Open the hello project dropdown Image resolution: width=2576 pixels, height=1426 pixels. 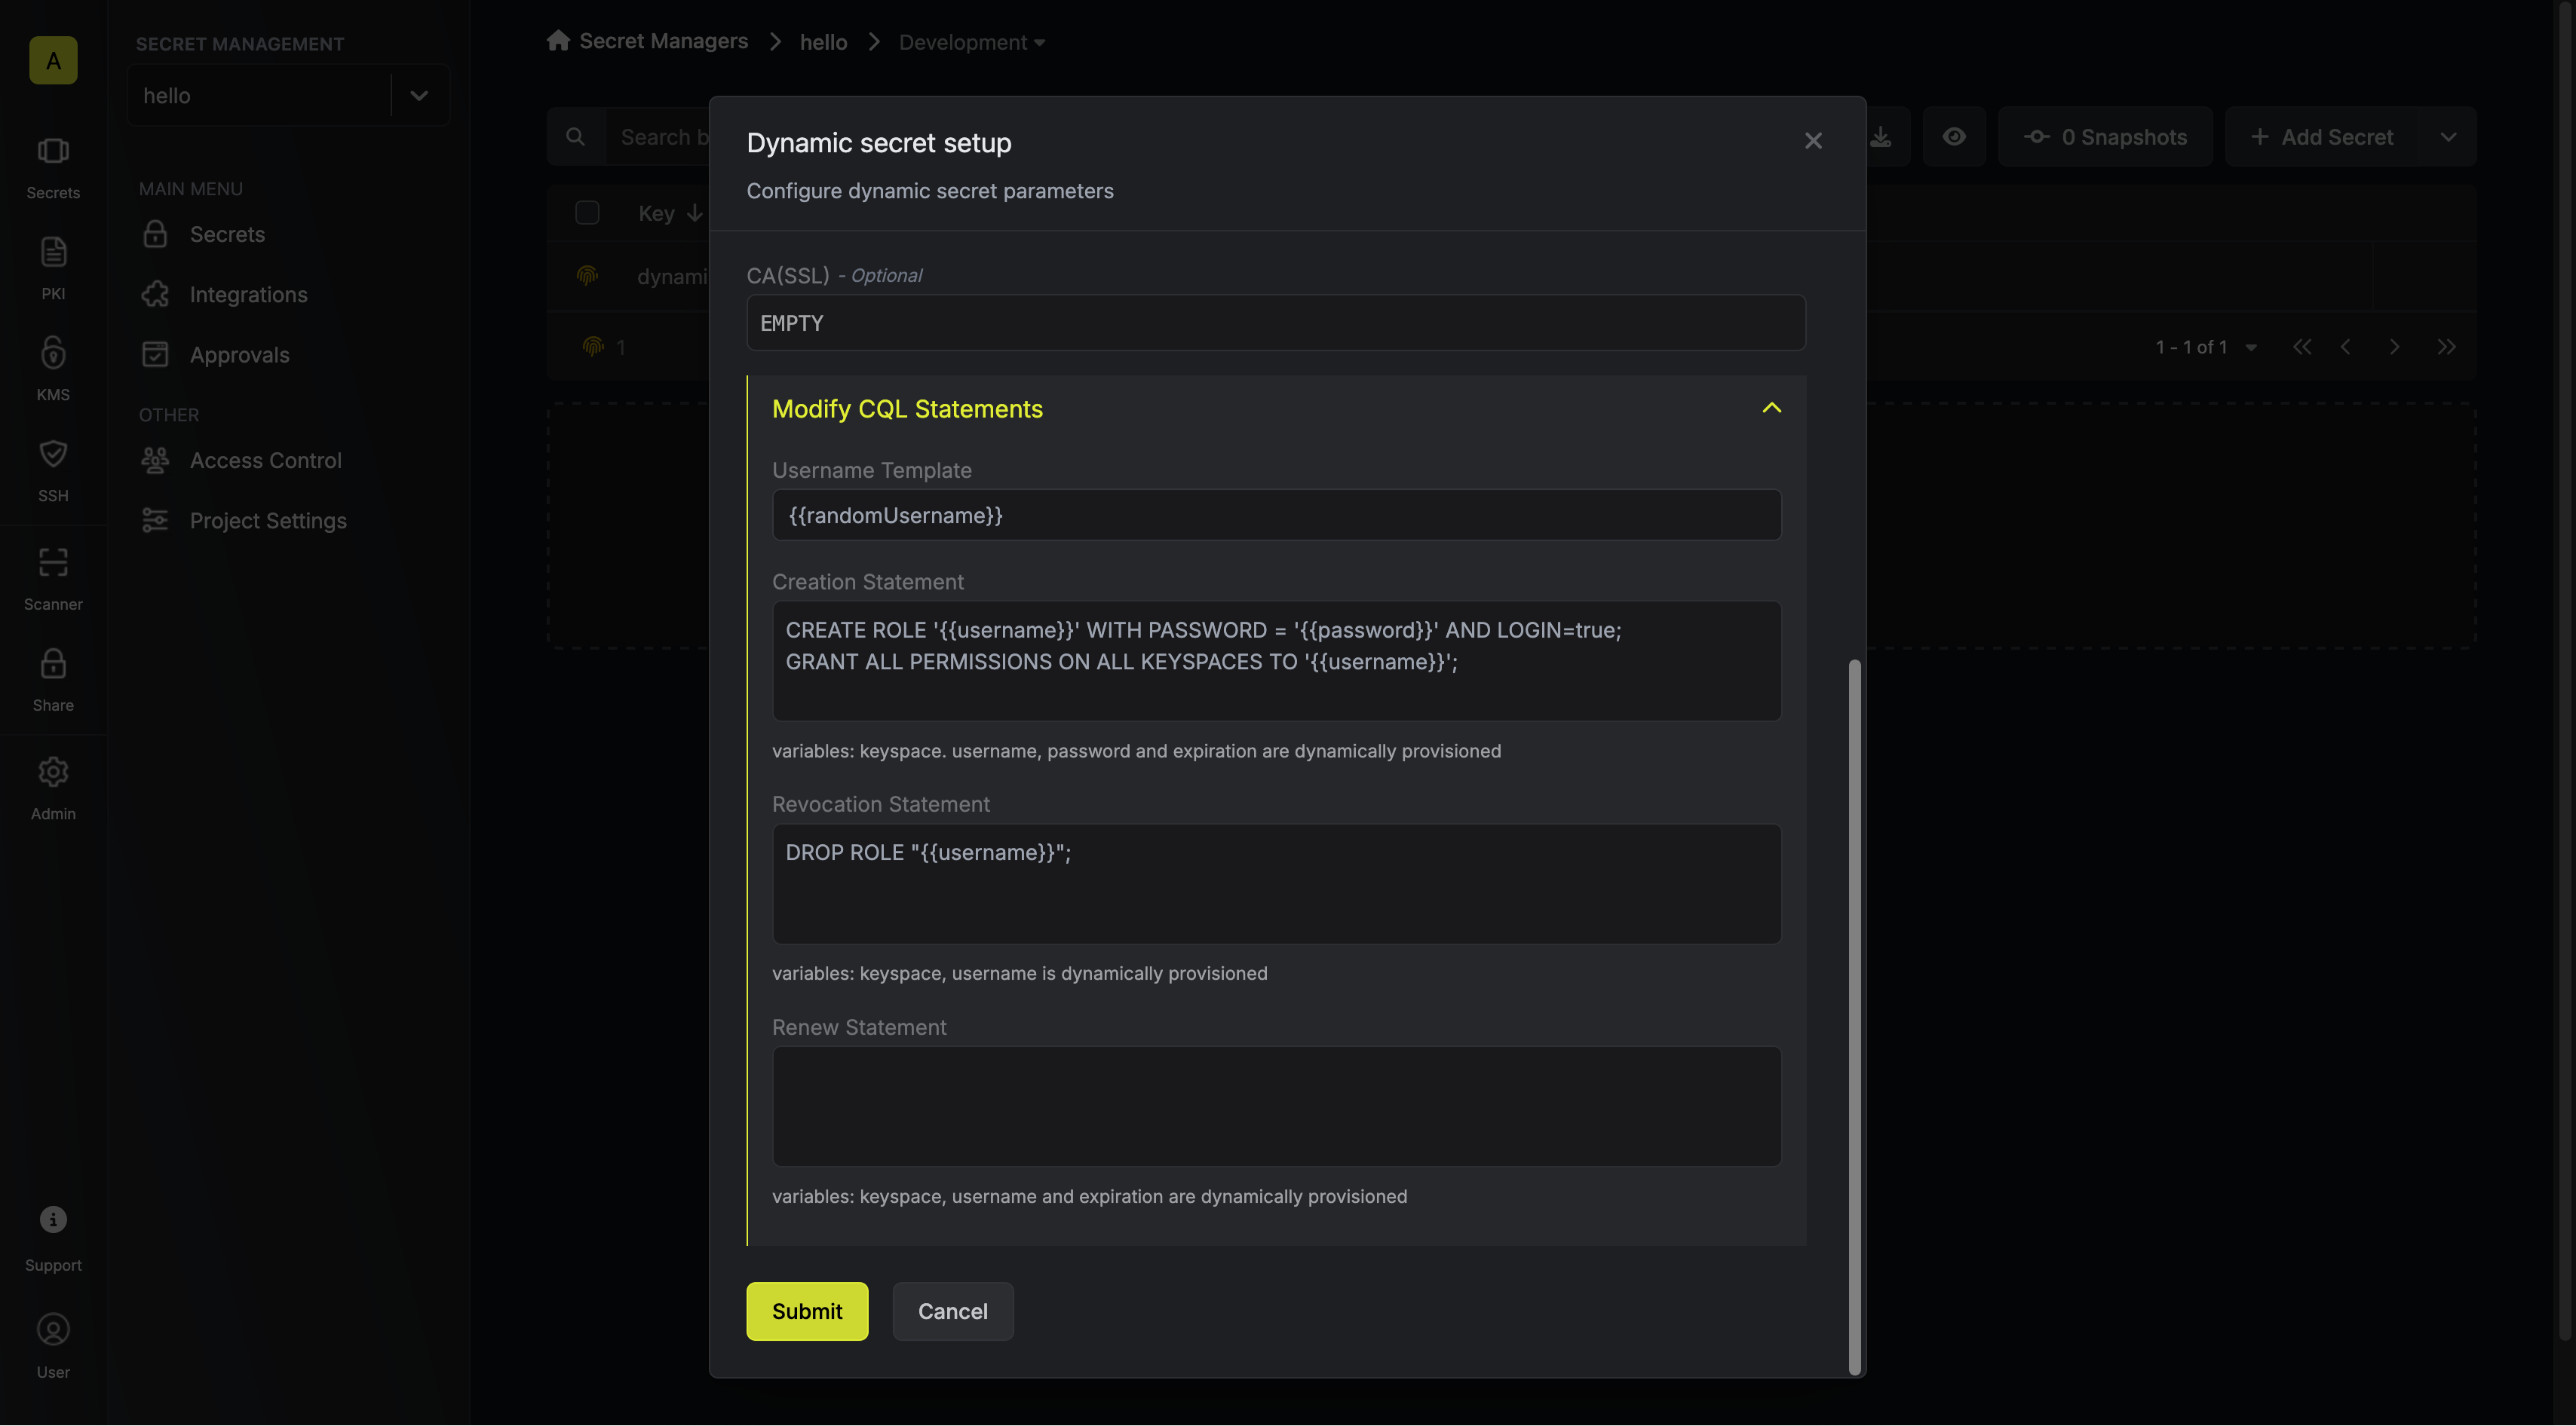point(419,96)
